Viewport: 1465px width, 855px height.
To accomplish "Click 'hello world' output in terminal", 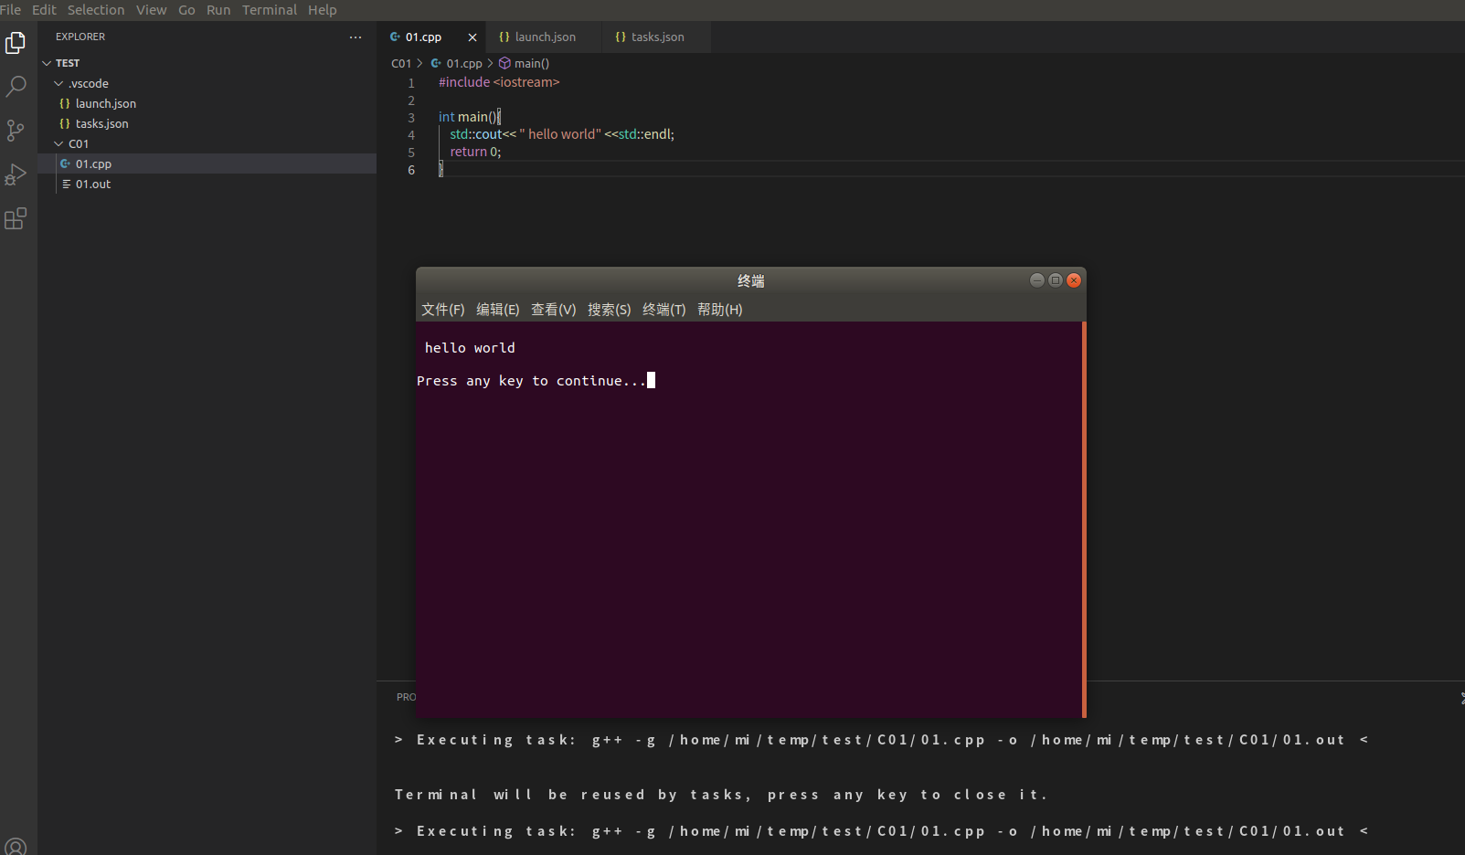I will 470,348.
